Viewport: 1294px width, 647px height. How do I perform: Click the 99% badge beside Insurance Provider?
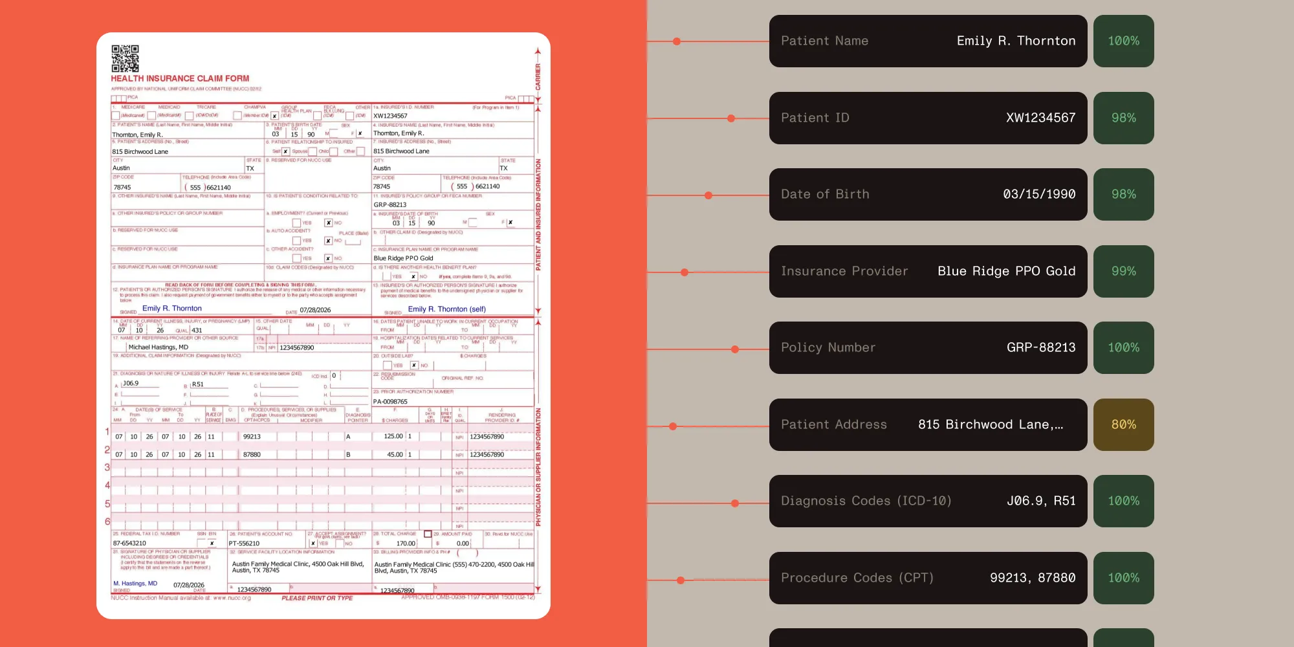[1123, 271]
